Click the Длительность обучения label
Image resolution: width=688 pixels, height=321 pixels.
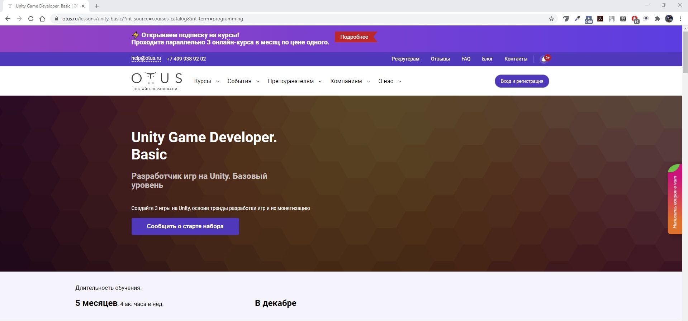(x=108, y=288)
